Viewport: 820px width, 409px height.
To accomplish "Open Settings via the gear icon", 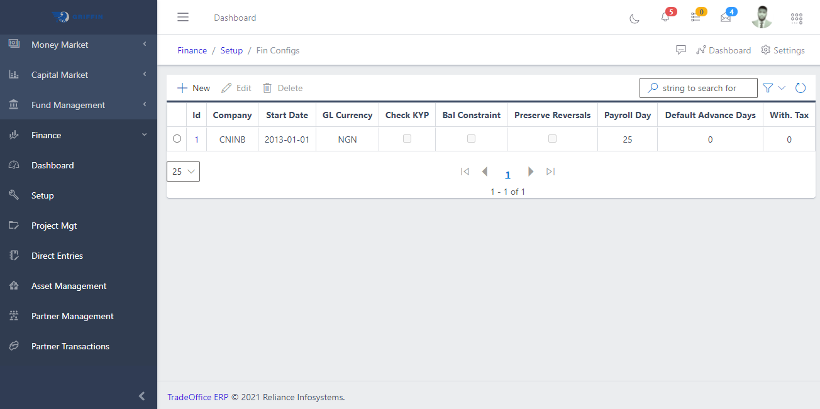I will [782, 50].
